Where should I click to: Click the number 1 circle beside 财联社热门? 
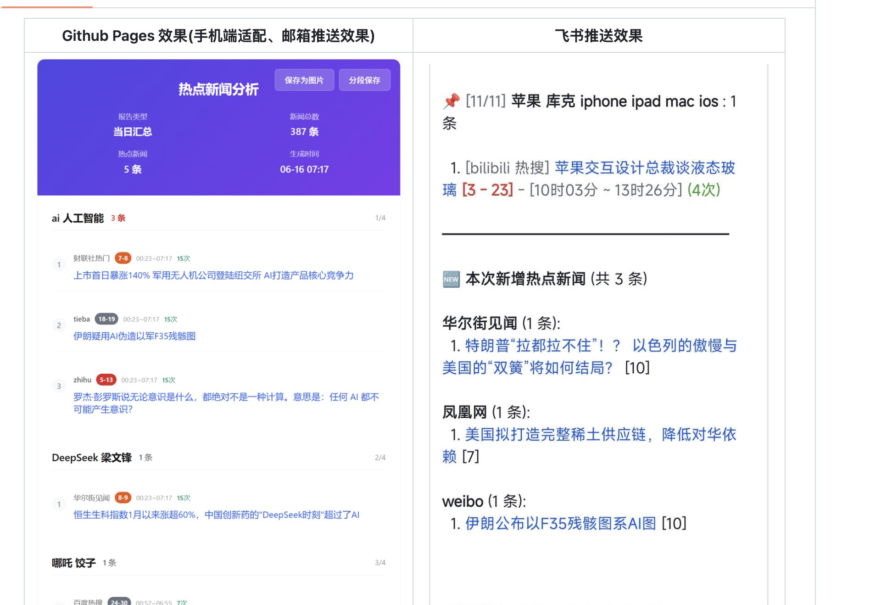point(59,265)
